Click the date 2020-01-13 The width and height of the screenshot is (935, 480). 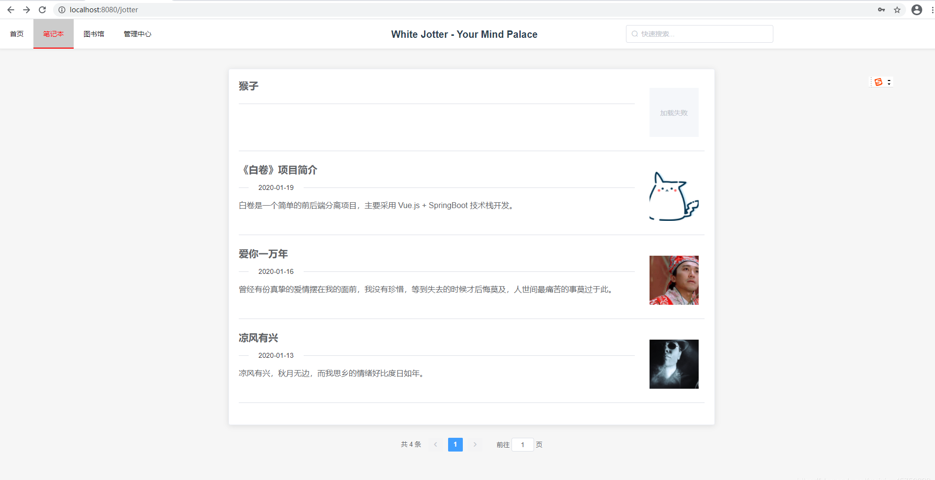[x=276, y=355]
